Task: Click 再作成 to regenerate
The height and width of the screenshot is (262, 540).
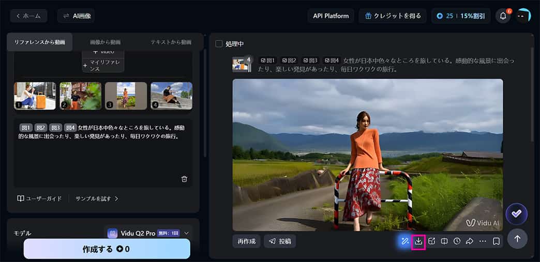Action: 246,241
